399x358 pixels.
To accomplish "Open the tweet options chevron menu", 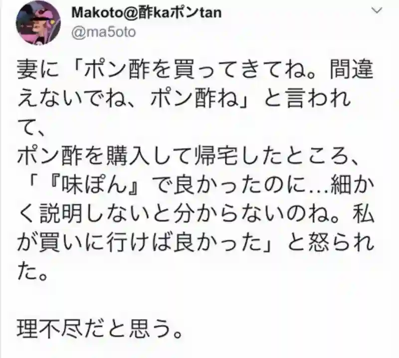I will click(377, 10).
